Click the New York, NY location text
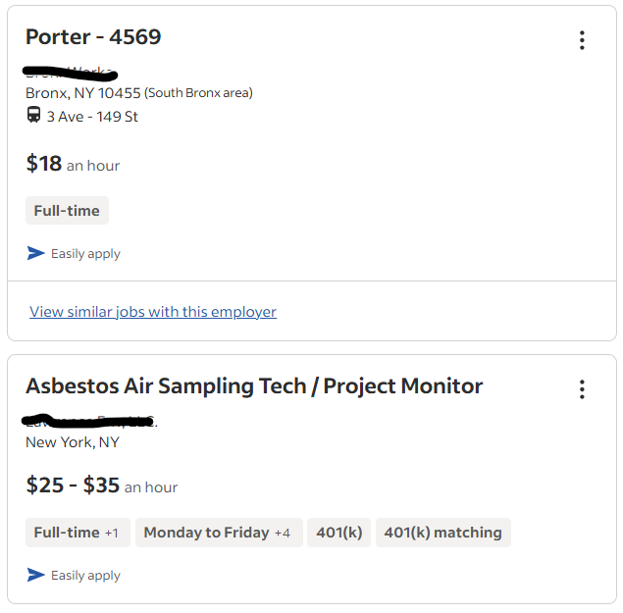This screenshot has height=613, width=623. tap(73, 442)
